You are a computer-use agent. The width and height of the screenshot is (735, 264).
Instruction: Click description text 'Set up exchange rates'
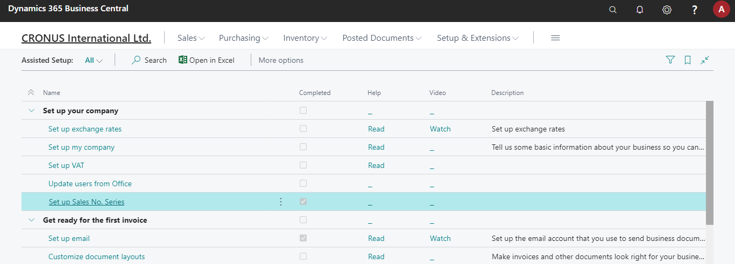click(528, 129)
